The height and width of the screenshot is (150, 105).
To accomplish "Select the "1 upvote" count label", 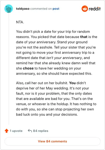I will coord(16,131).
